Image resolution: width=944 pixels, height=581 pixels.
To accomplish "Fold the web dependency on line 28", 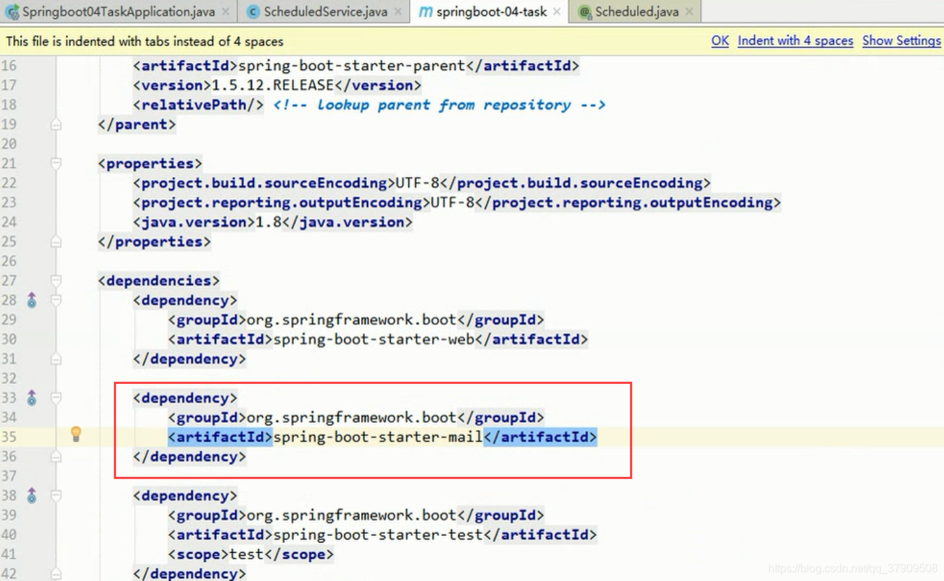I will (x=56, y=301).
